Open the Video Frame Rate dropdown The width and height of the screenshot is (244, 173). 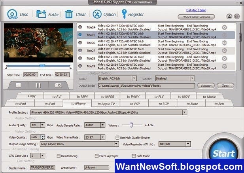[102, 137]
